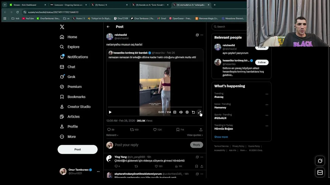Like the post with 7.2K likes
The height and width of the screenshot is (185, 330).
point(158,130)
